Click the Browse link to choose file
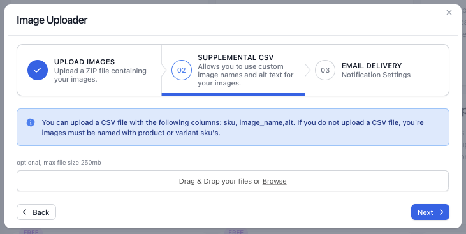Viewport: 466px width, 234px height. point(274,181)
